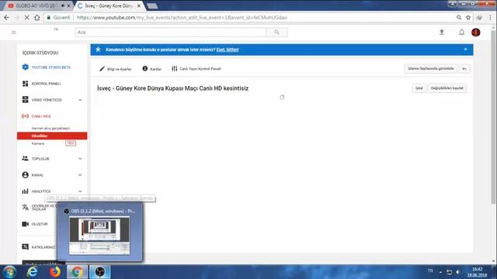Click the Topluluk people icon
This screenshot has width=497, height=279.
coord(26,158)
